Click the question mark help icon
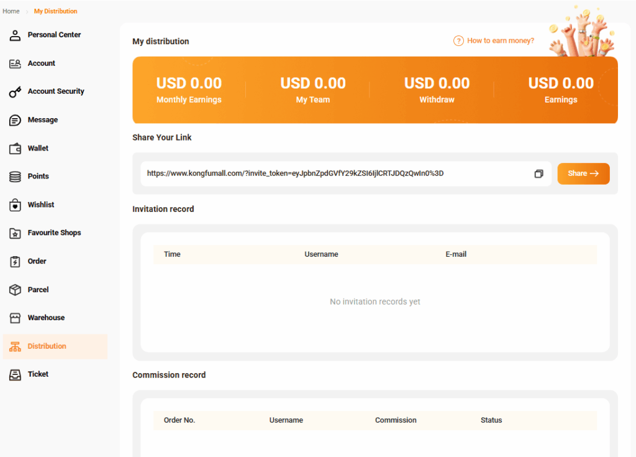The height and width of the screenshot is (457, 636). coord(458,41)
